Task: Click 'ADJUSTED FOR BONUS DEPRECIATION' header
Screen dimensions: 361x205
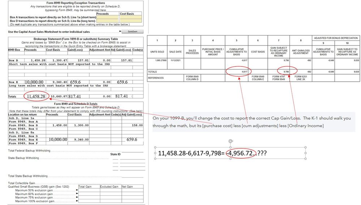Action: coord(336,38)
